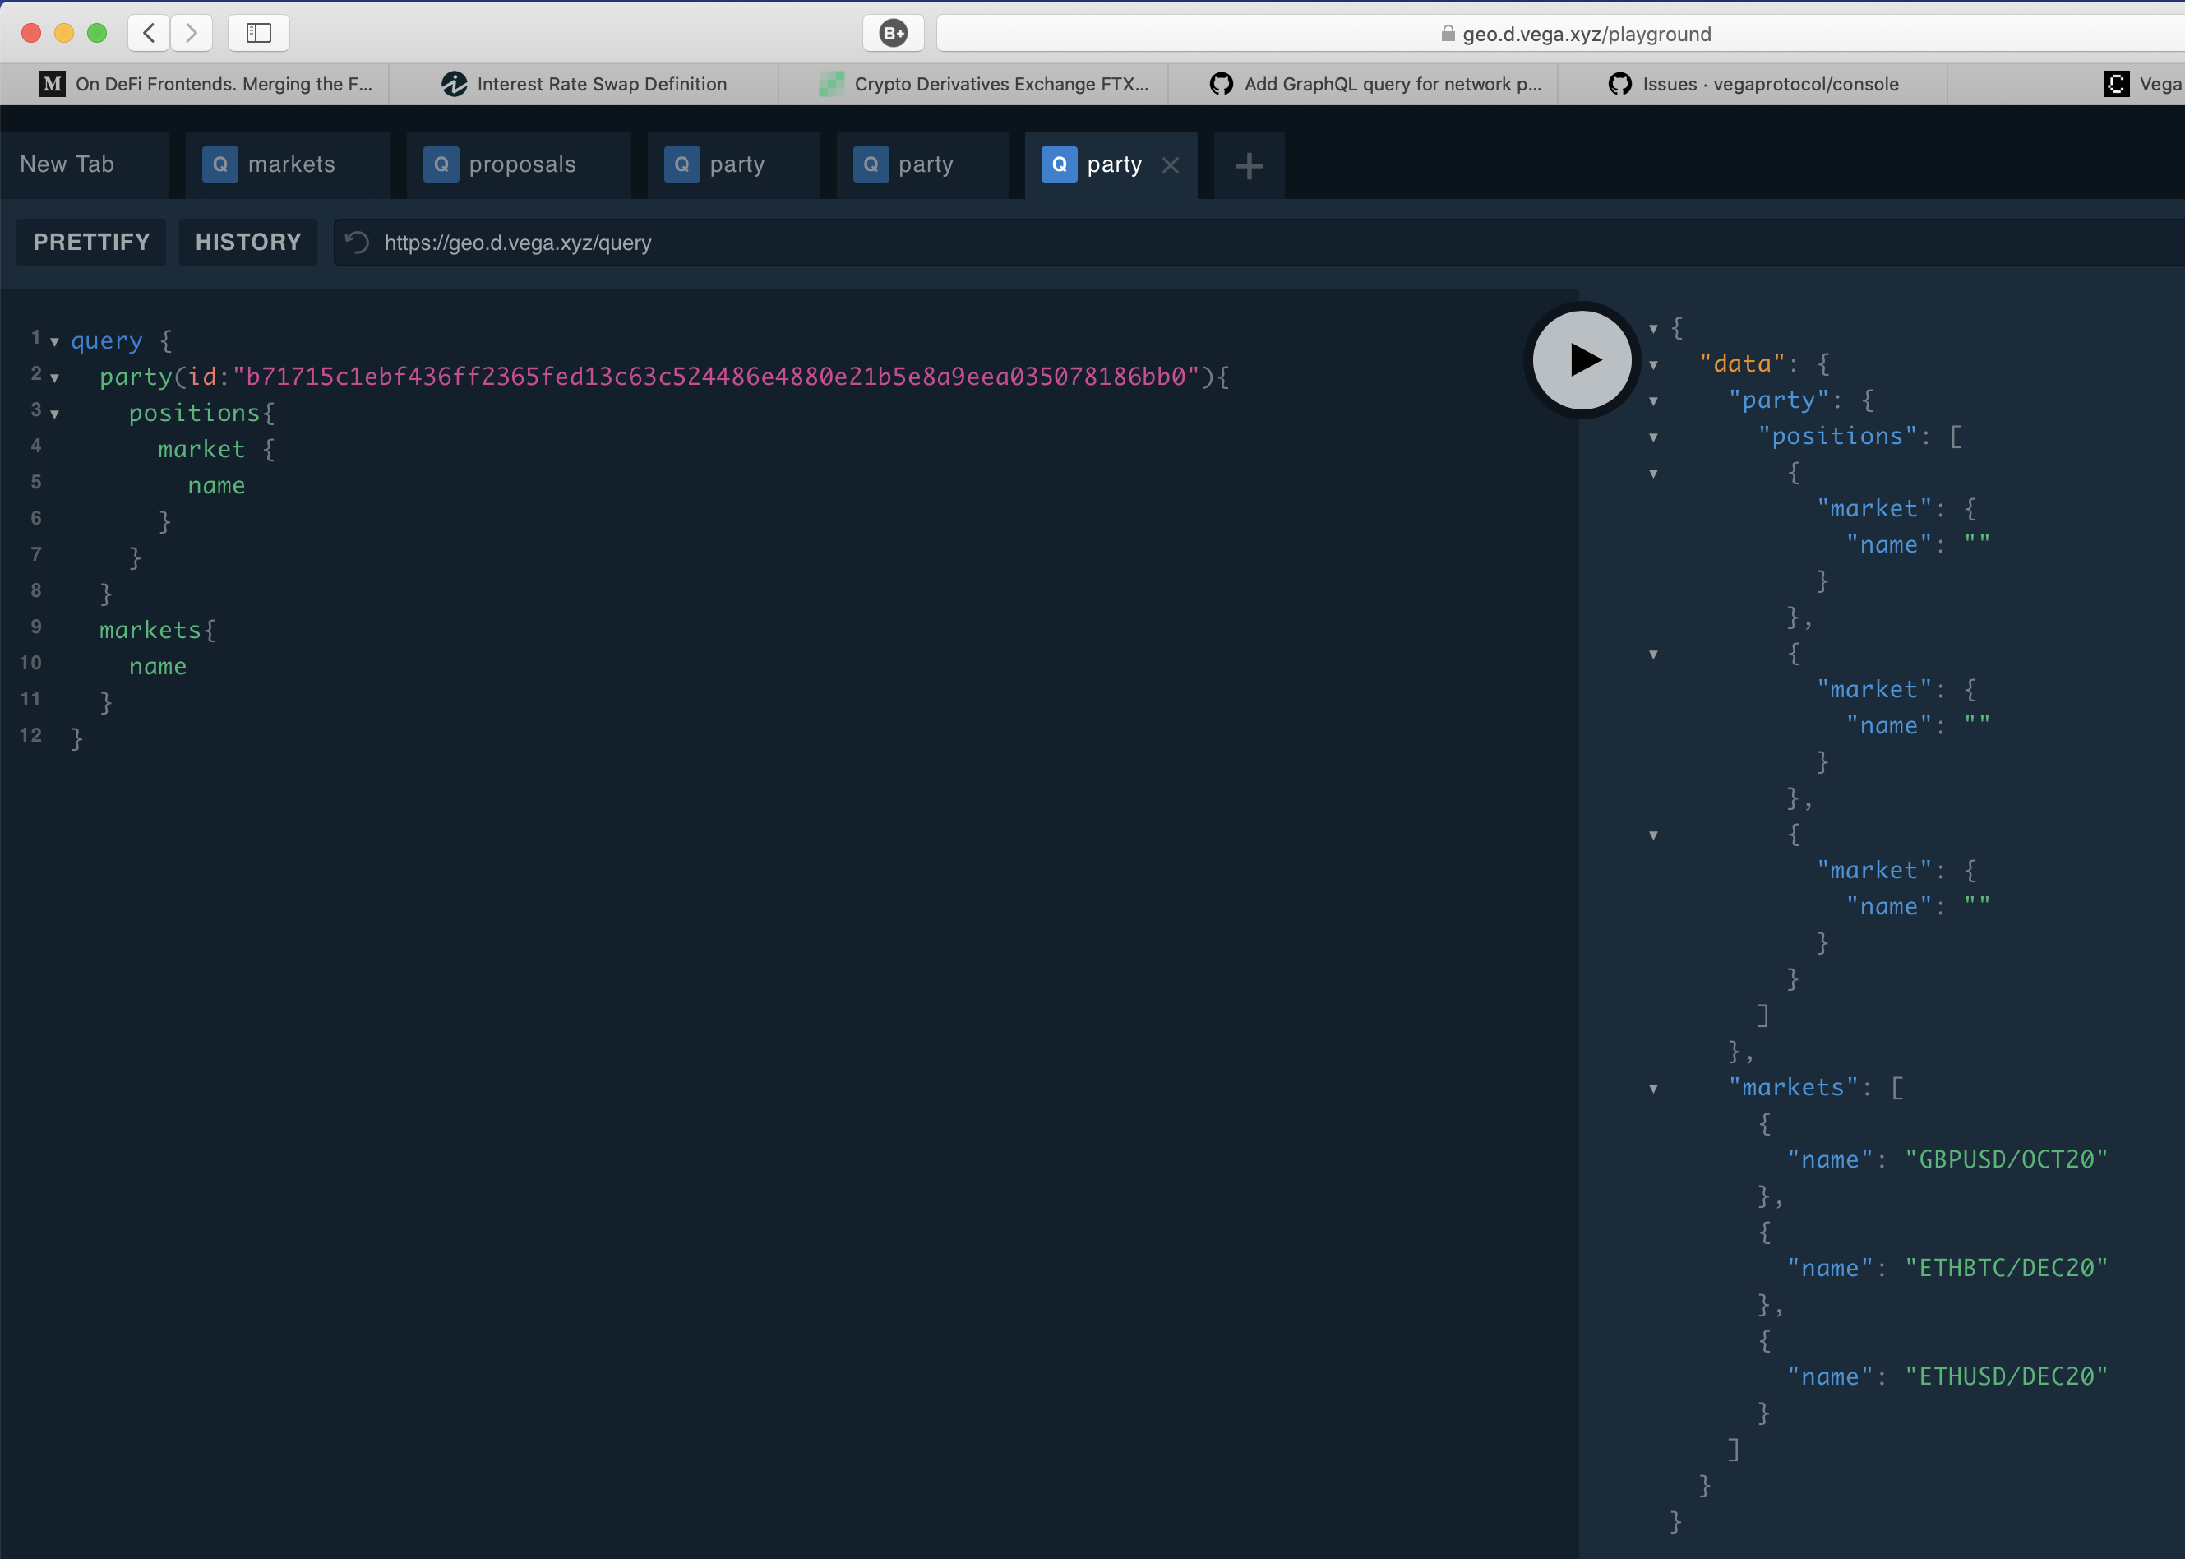The height and width of the screenshot is (1559, 2185).
Task: Switch to the markets tab
Action: (291, 163)
